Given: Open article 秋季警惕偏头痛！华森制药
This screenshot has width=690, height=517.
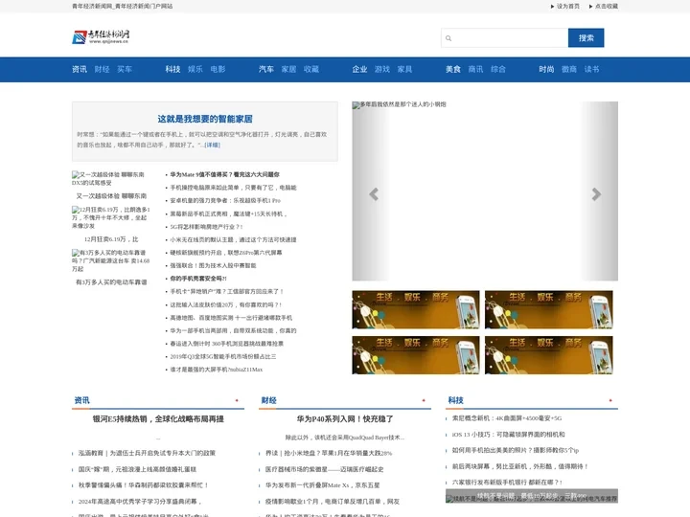Looking at the screenshot, I should pos(143,484).
